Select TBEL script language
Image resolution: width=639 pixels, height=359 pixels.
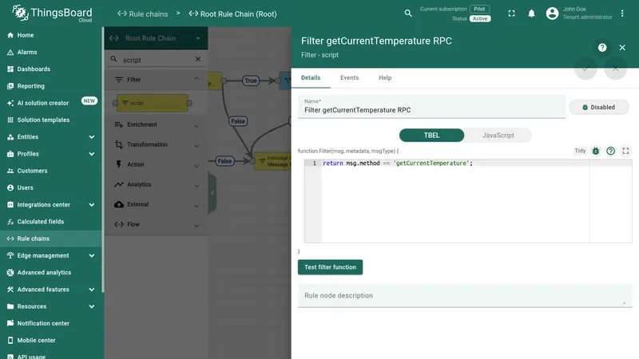(x=431, y=136)
